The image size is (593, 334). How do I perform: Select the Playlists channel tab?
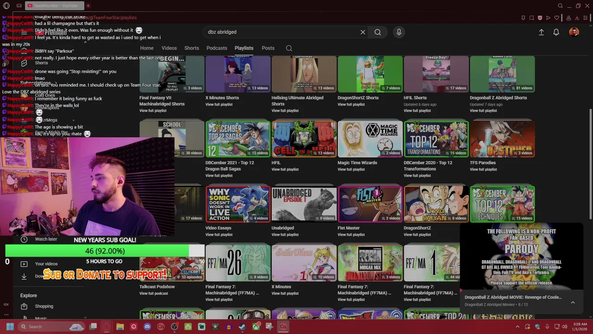pyautogui.click(x=244, y=48)
